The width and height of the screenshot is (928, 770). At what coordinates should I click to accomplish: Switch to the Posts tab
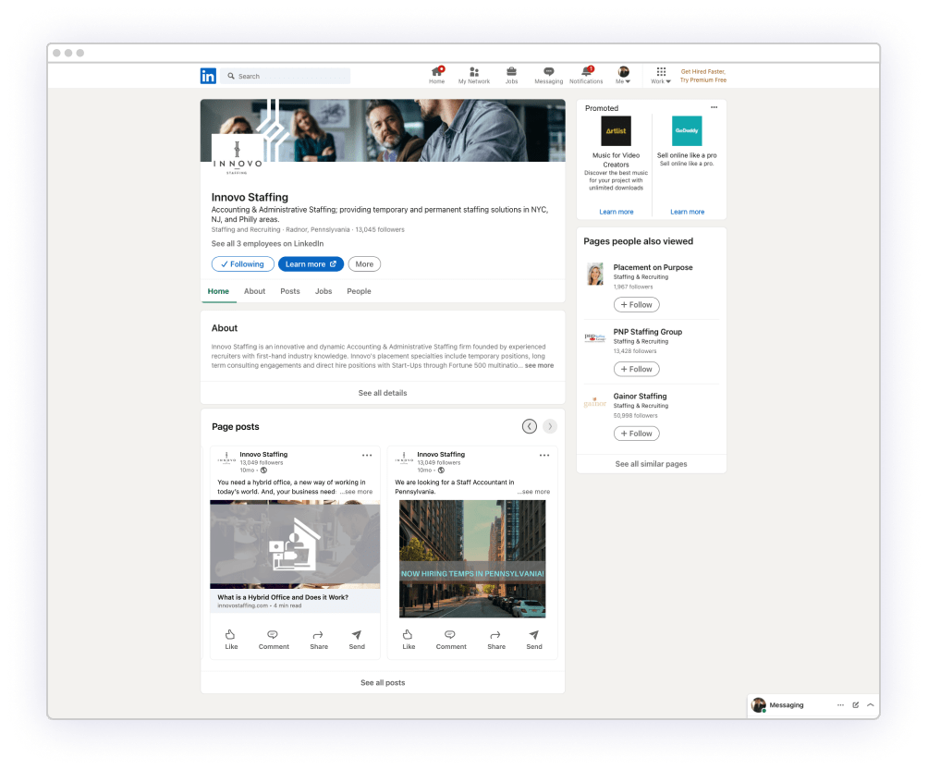click(x=290, y=291)
